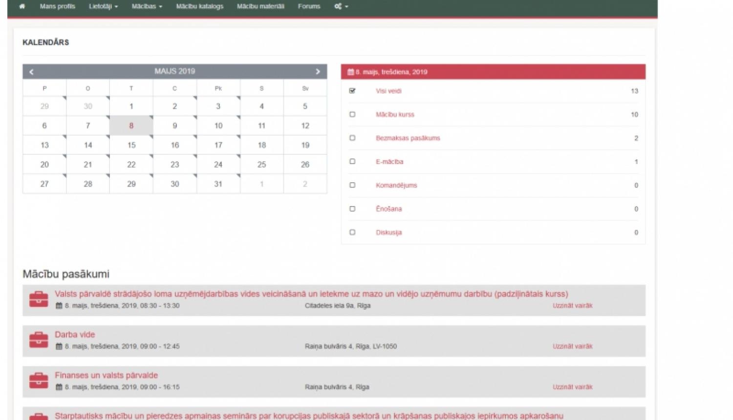Select May 31 in the calendar
The width and height of the screenshot is (733, 420).
pyautogui.click(x=218, y=184)
